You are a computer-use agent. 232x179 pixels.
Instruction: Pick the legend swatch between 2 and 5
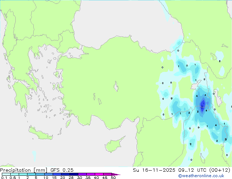32,174
